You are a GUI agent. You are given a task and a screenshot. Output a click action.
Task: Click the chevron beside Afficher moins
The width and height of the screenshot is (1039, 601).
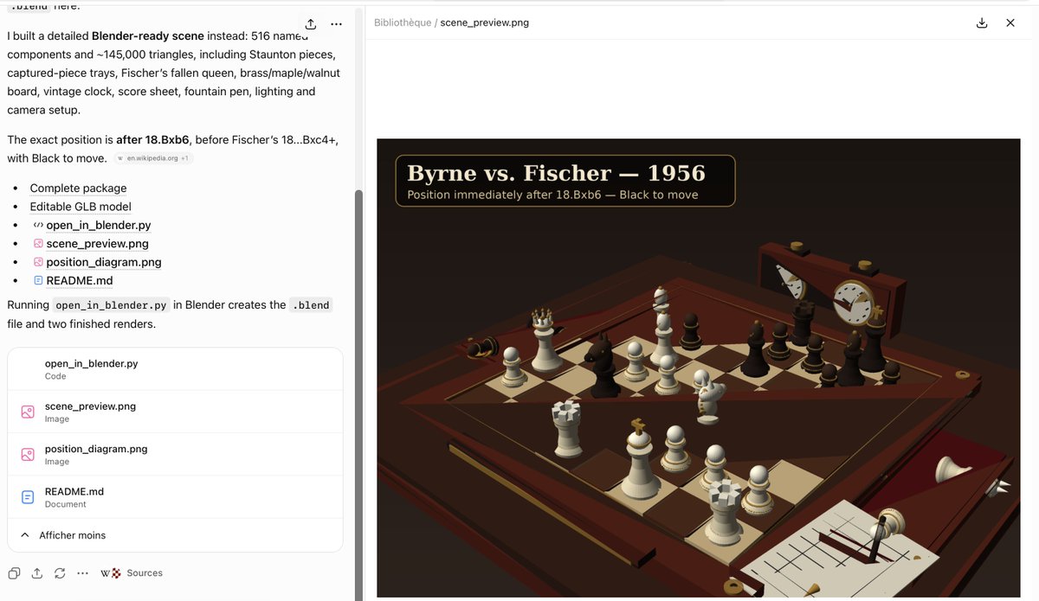click(24, 535)
